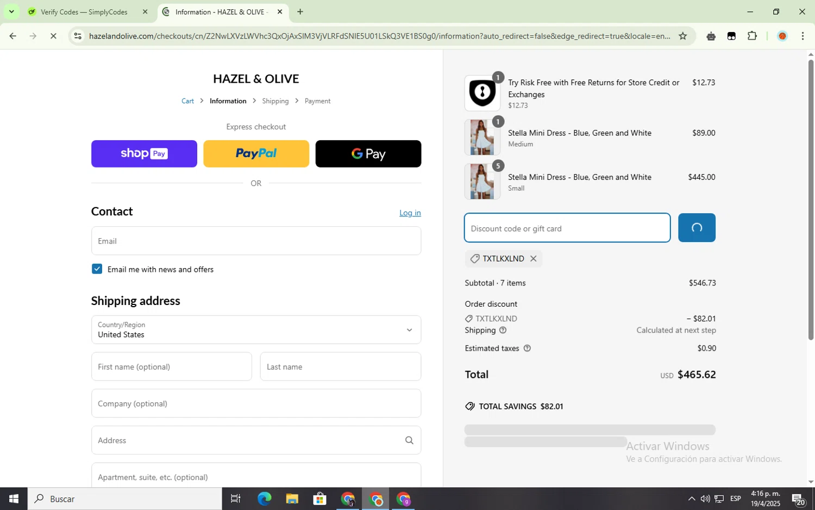Click the HAZEL & OLIVE store logo
815x510 pixels.
[256, 79]
